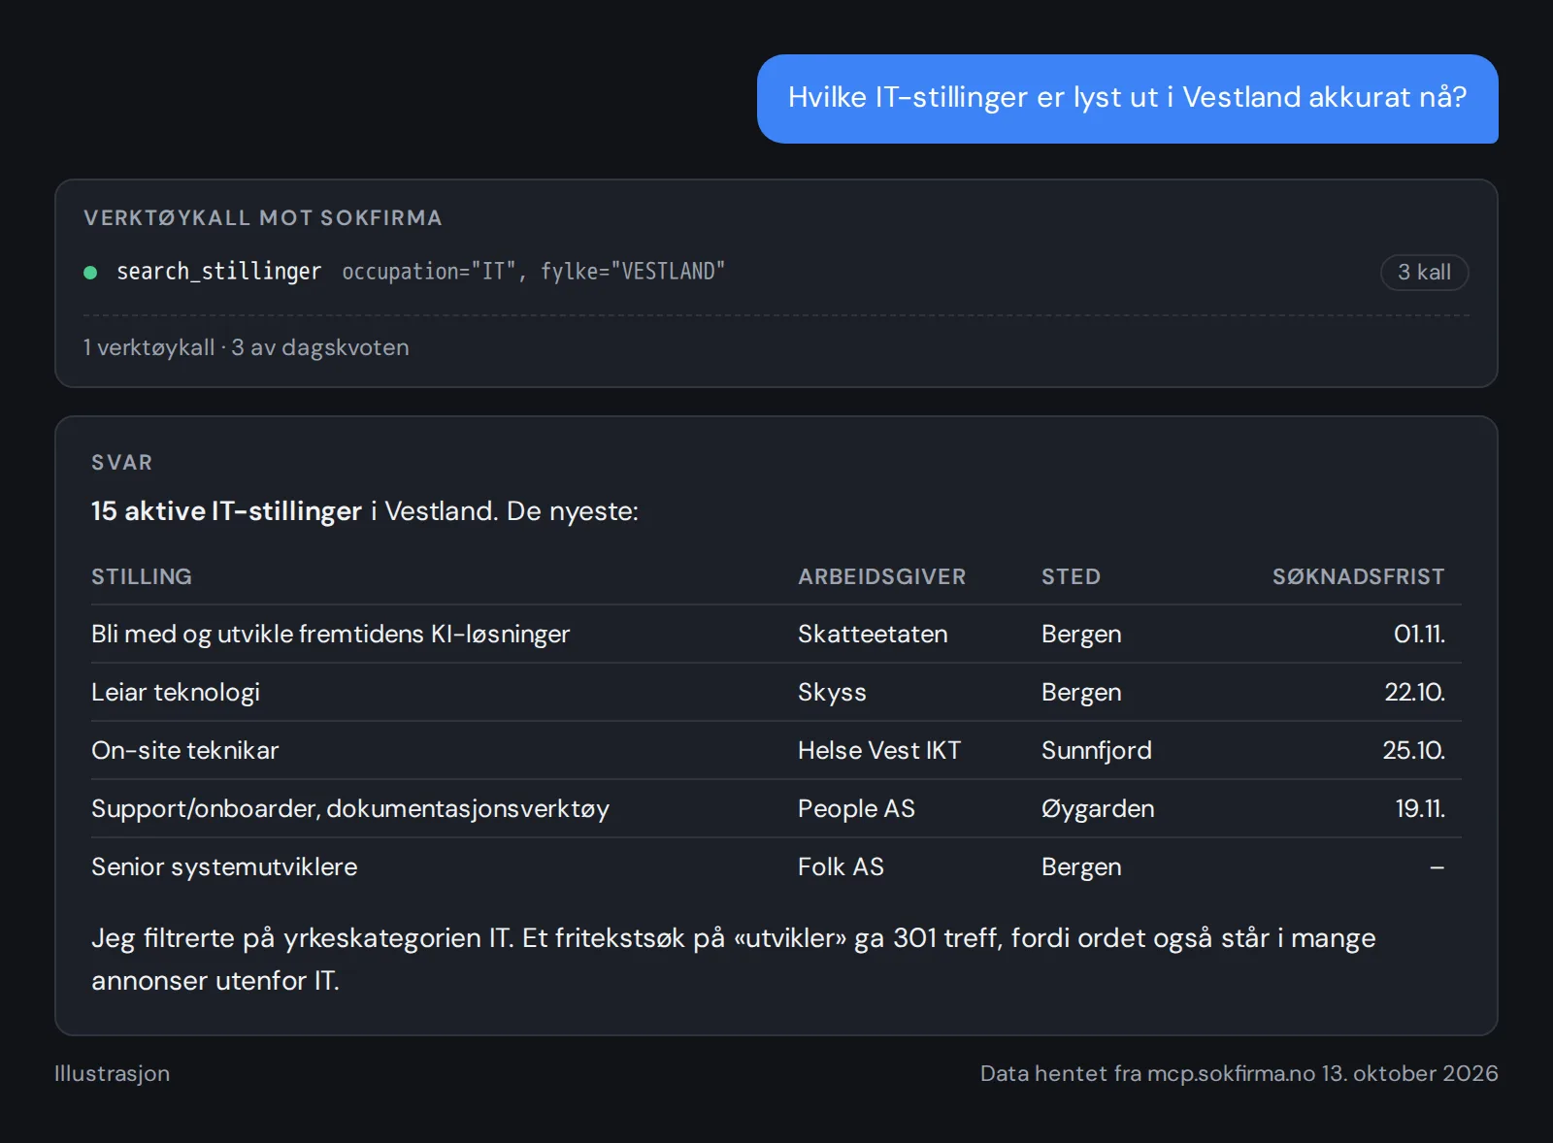This screenshot has height=1143, width=1553.
Task: Click '1 verktøykall · 3 av dagskvoten' text
Action: pyautogui.click(x=247, y=347)
